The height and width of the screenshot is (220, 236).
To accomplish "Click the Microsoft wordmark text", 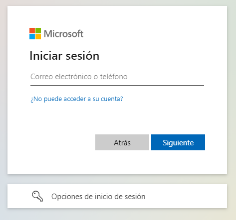I will (x=64, y=34).
